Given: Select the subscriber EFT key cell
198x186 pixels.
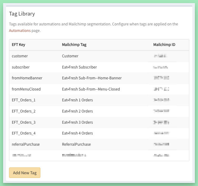Looking at the screenshot, I should 21,67.
